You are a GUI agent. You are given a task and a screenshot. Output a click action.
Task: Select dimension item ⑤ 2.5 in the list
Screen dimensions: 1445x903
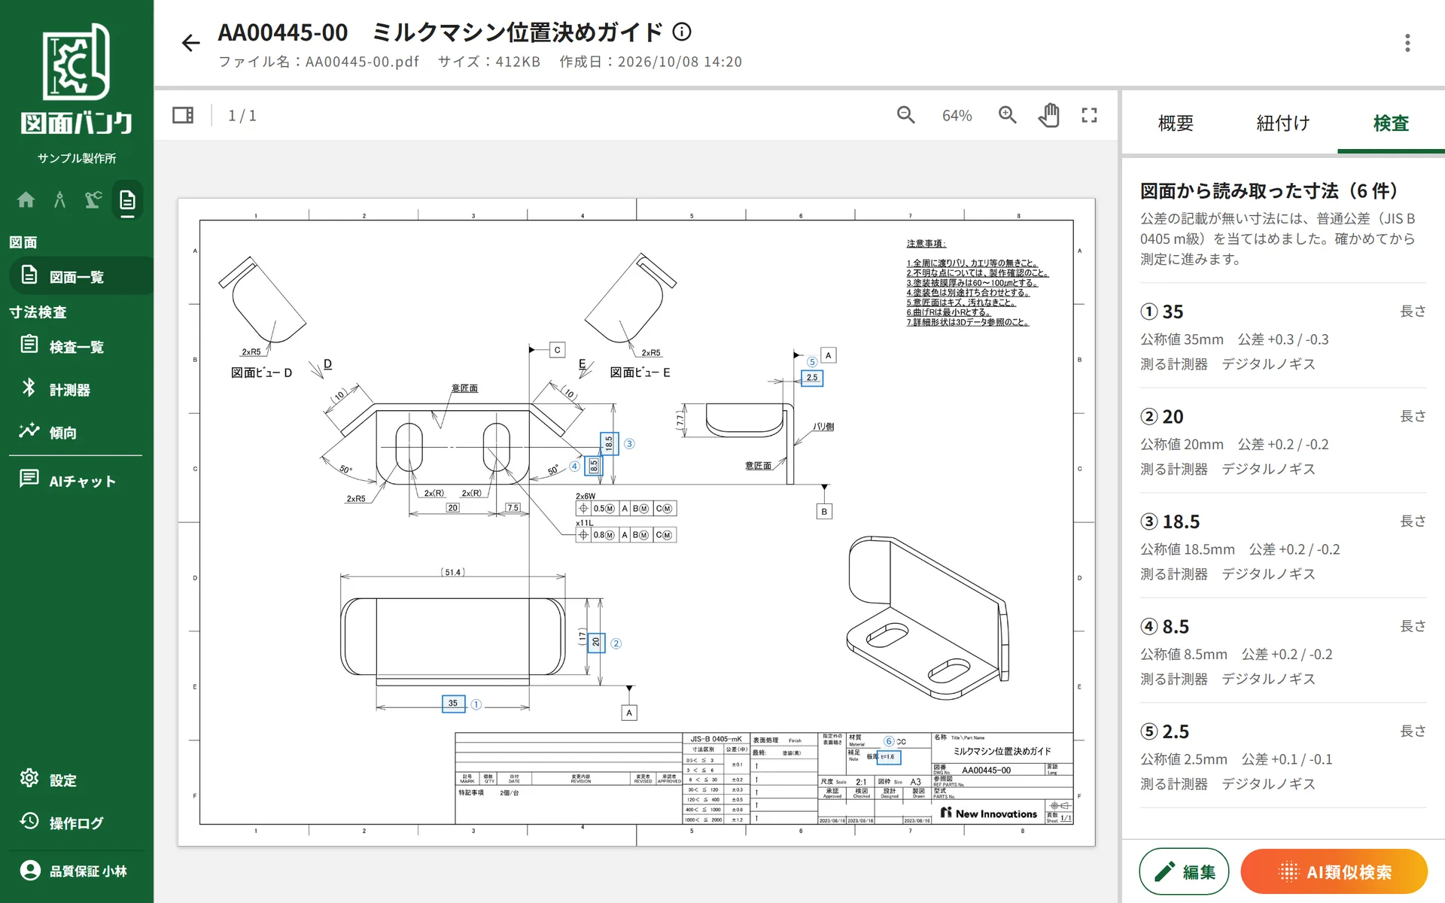1283,756
